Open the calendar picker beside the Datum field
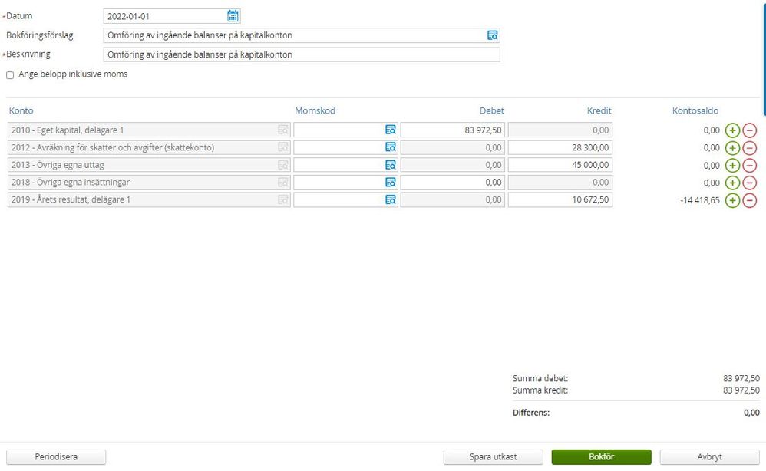The height and width of the screenshot is (471, 766). 233,16
